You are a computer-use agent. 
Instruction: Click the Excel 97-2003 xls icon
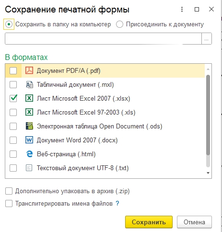(x=29, y=112)
